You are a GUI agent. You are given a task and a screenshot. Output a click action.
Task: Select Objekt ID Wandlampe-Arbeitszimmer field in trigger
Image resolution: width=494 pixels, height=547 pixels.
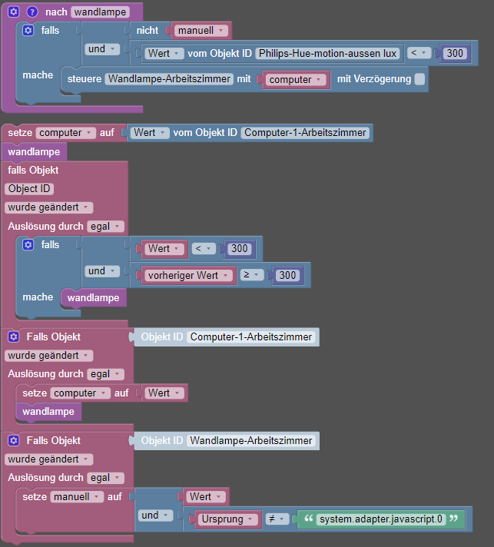(x=250, y=441)
